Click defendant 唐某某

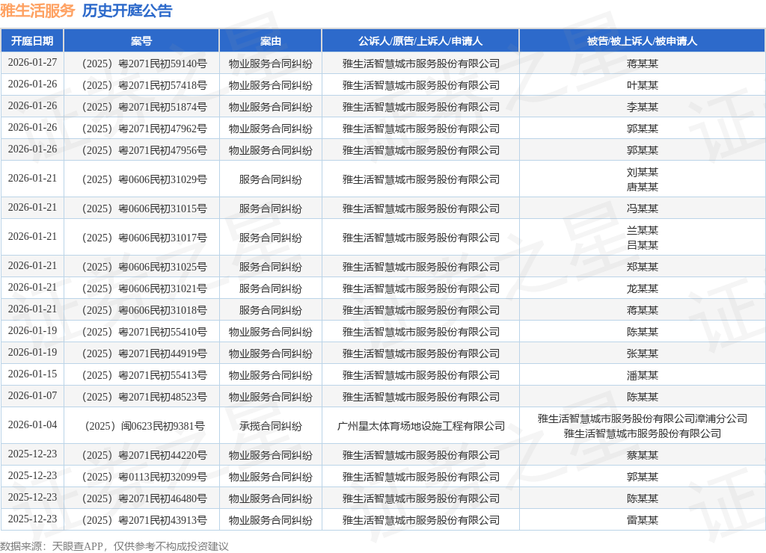(x=643, y=187)
